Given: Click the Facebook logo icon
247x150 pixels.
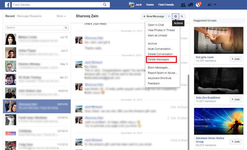Looking at the screenshot, I should (x=7, y=5).
